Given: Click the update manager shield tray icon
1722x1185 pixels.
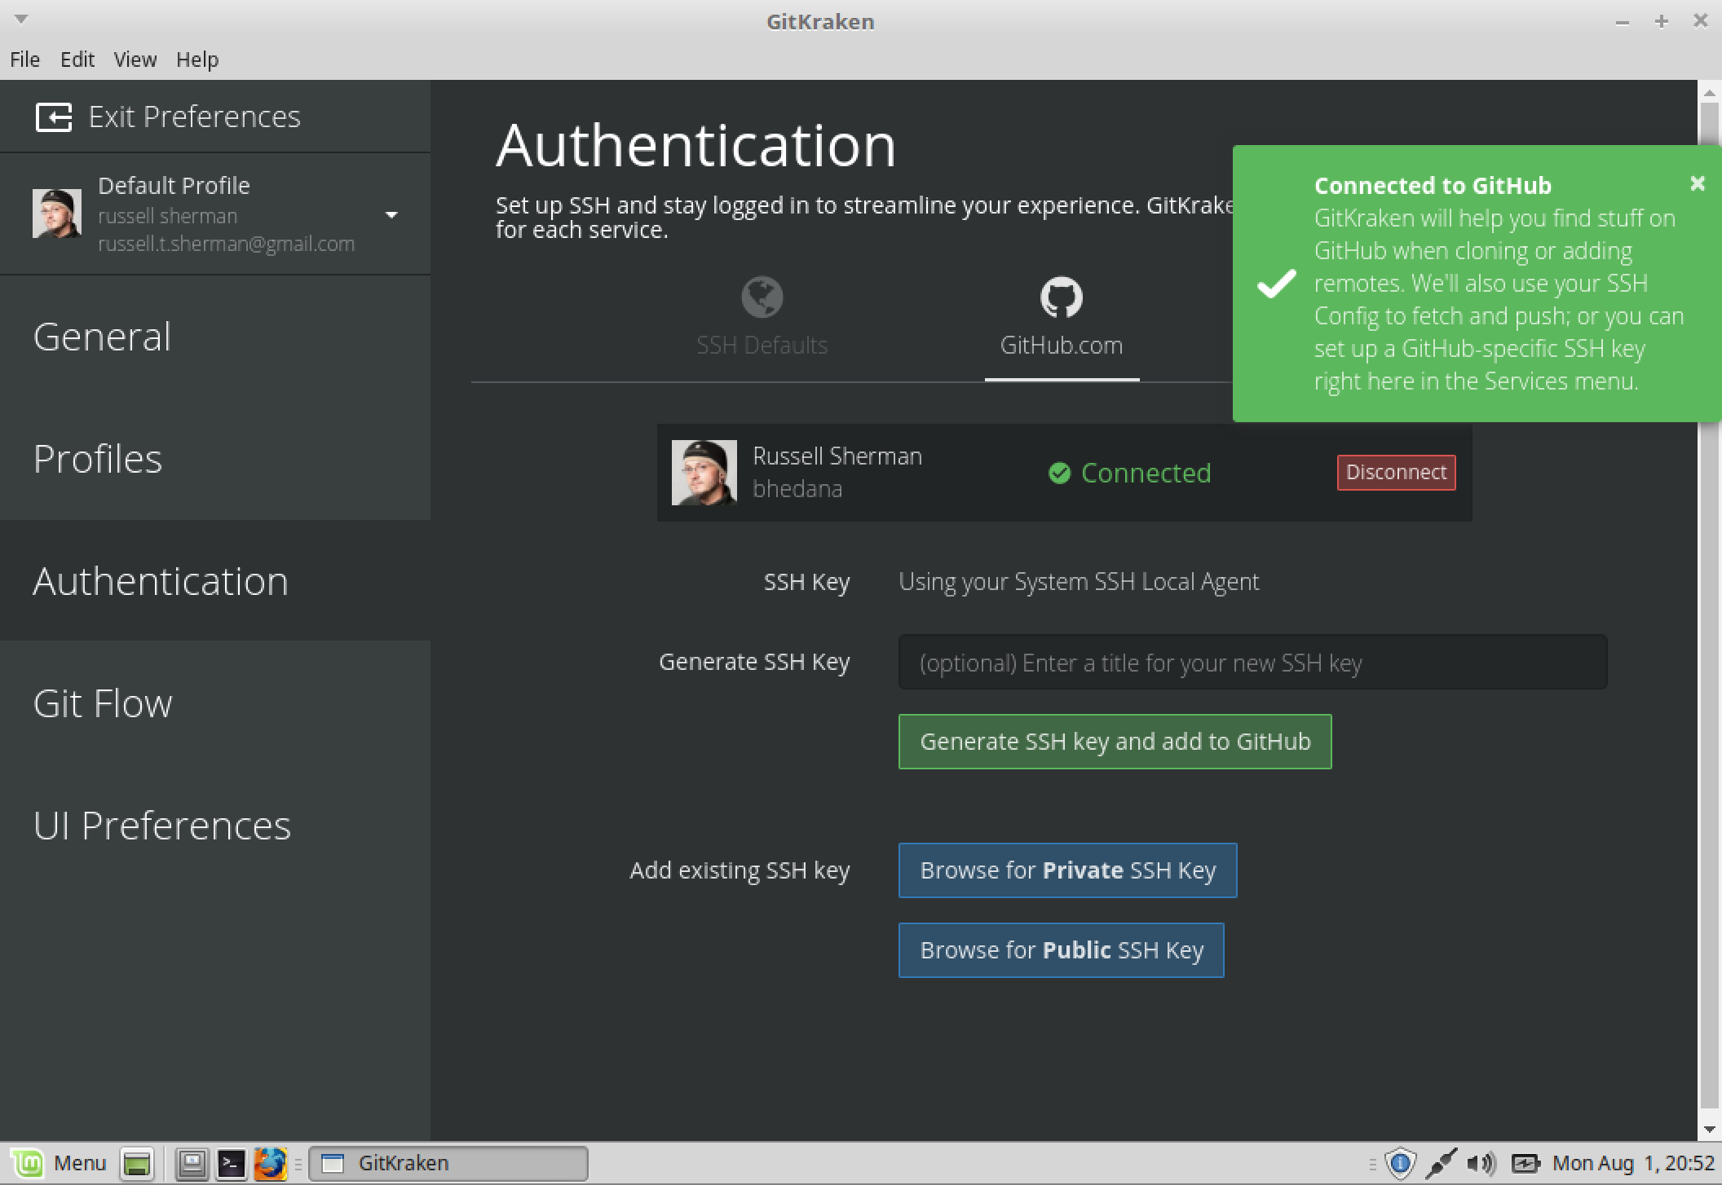Looking at the screenshot, I should 1400,1163.
